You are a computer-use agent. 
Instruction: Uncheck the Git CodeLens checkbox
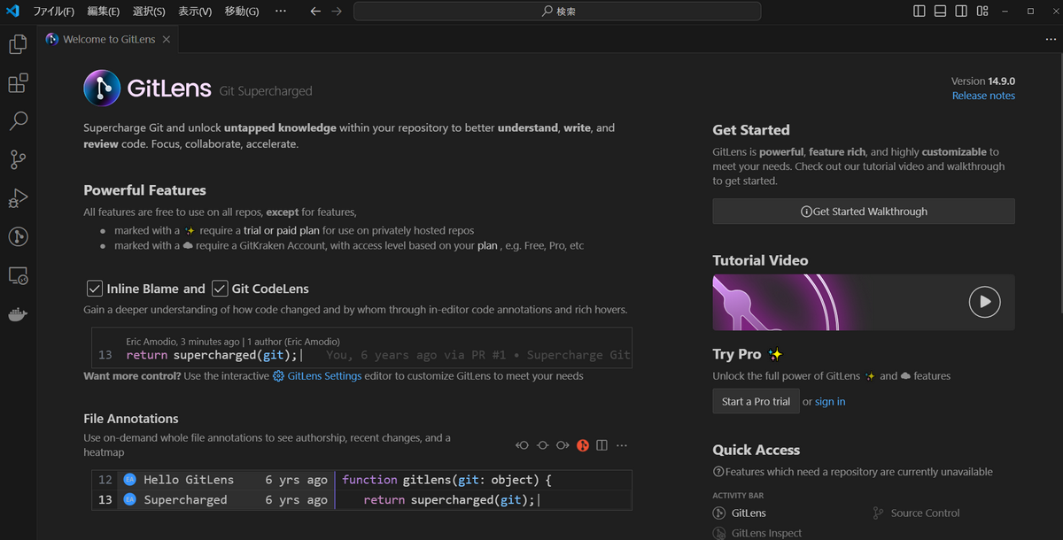pos(220,289)
